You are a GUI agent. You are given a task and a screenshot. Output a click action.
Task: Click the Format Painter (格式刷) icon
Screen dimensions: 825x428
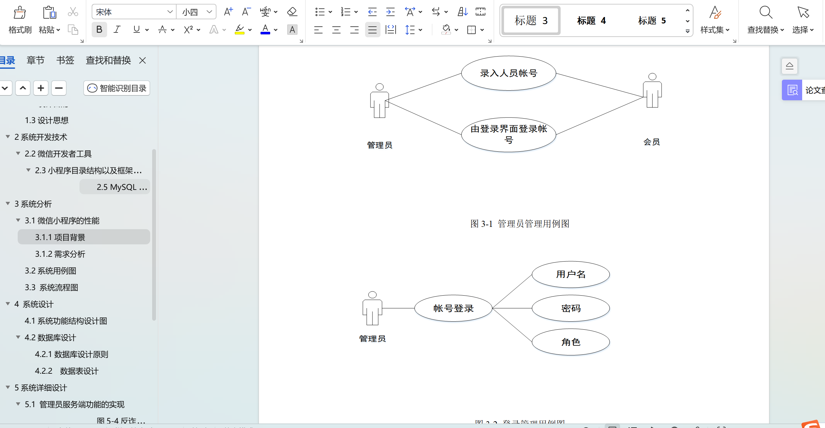pos(20,13)
